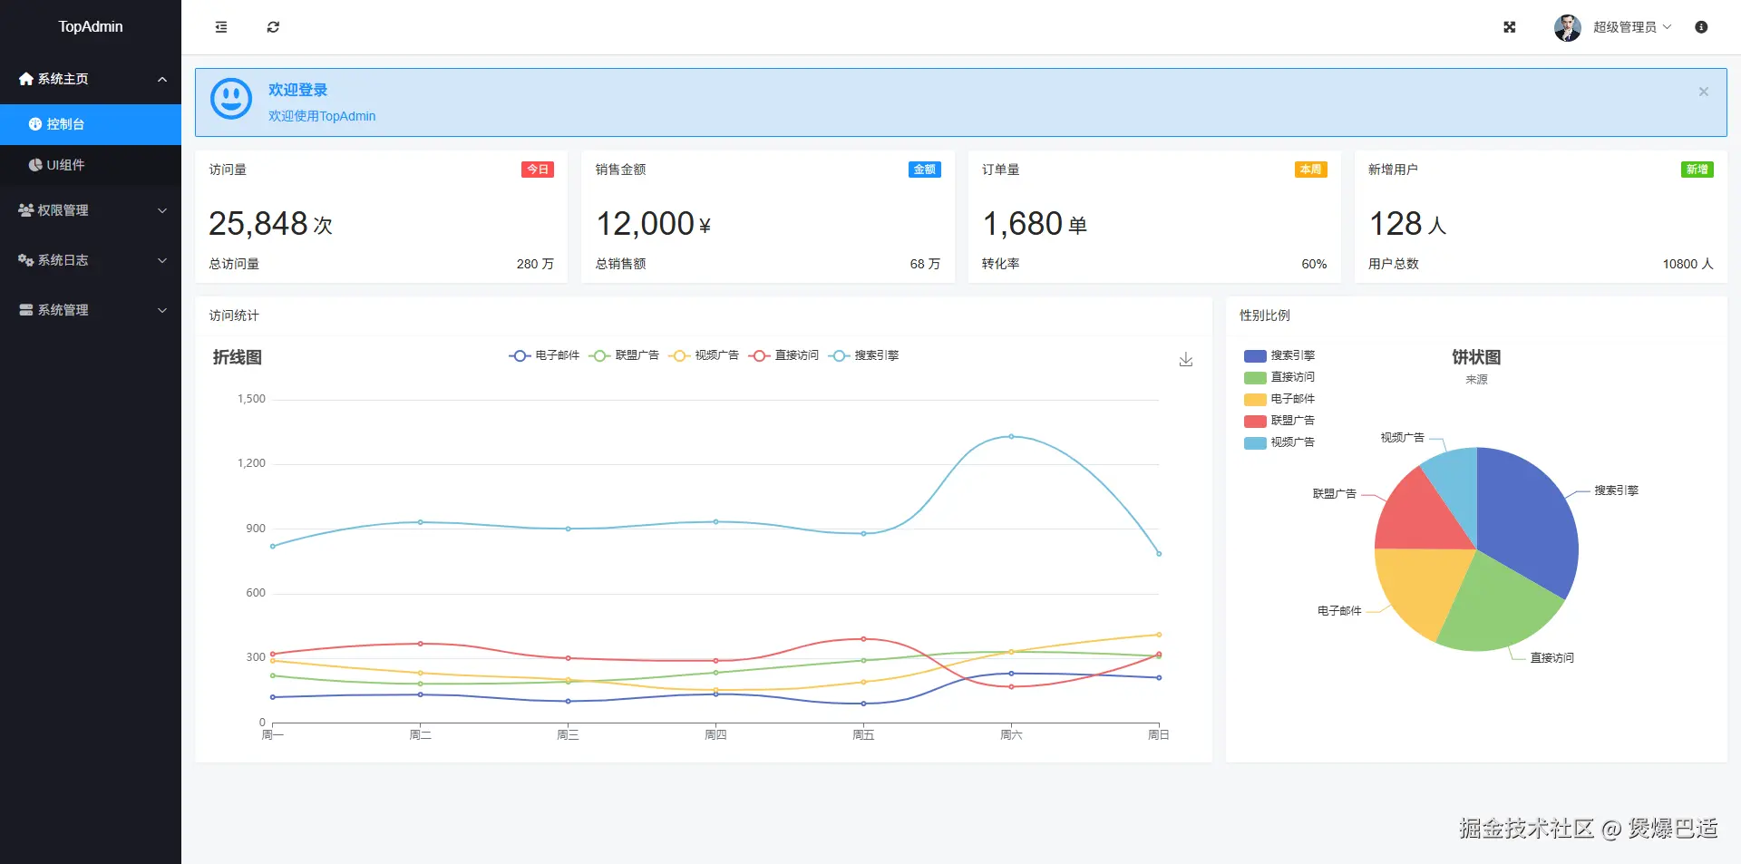
Task: Click the collapse sidebar icon in the top toolbar
Action: point(220,27)
